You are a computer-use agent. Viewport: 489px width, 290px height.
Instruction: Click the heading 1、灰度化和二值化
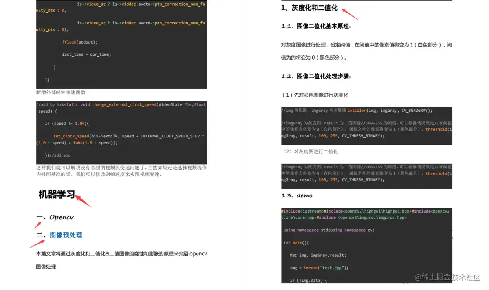[x=309, y=8]
